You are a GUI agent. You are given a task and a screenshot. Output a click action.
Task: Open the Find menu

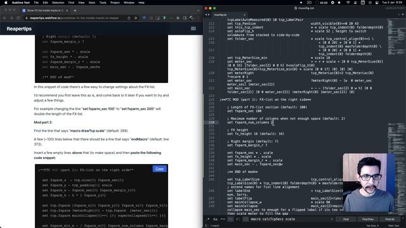pos(71,3)
